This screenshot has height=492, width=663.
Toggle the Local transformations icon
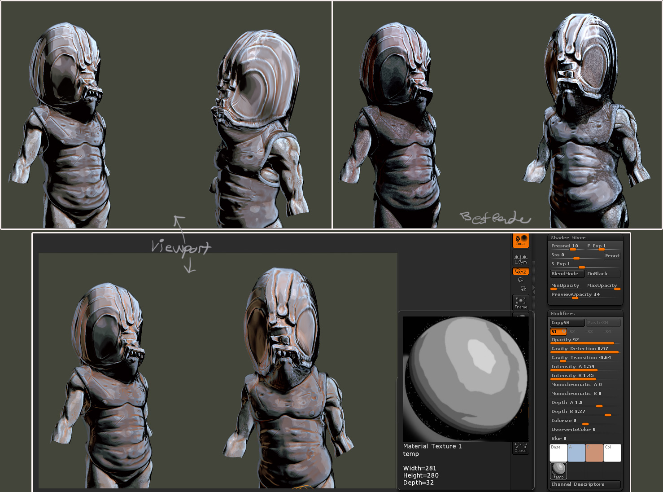[521, 241]
